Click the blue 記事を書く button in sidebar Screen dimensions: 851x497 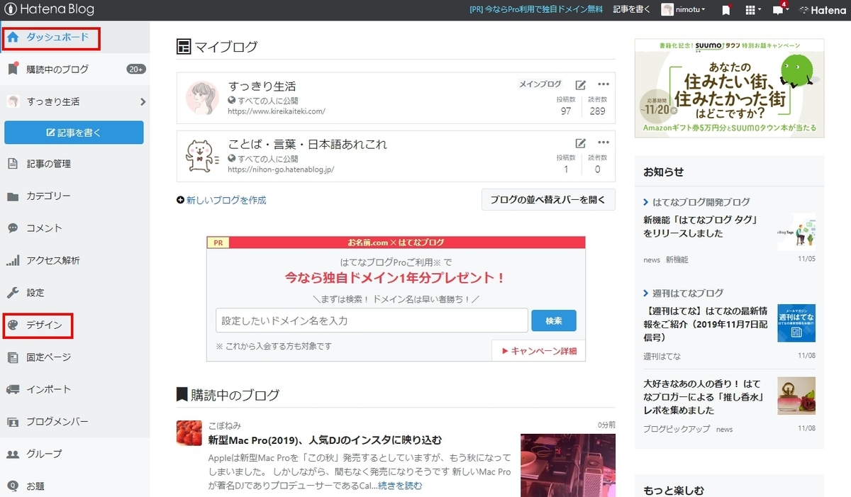tap(74, 133)
